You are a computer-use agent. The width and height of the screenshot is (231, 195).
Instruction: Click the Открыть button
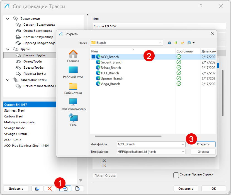pos(203,144)
